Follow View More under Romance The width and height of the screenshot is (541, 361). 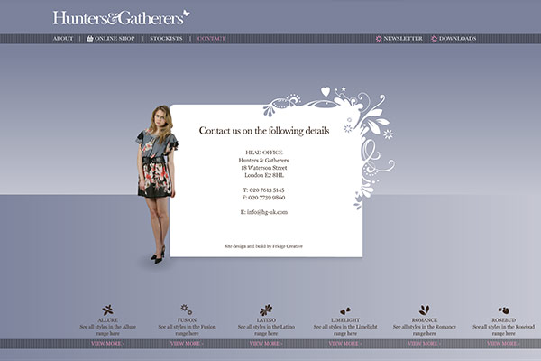[x=424, y=344]
